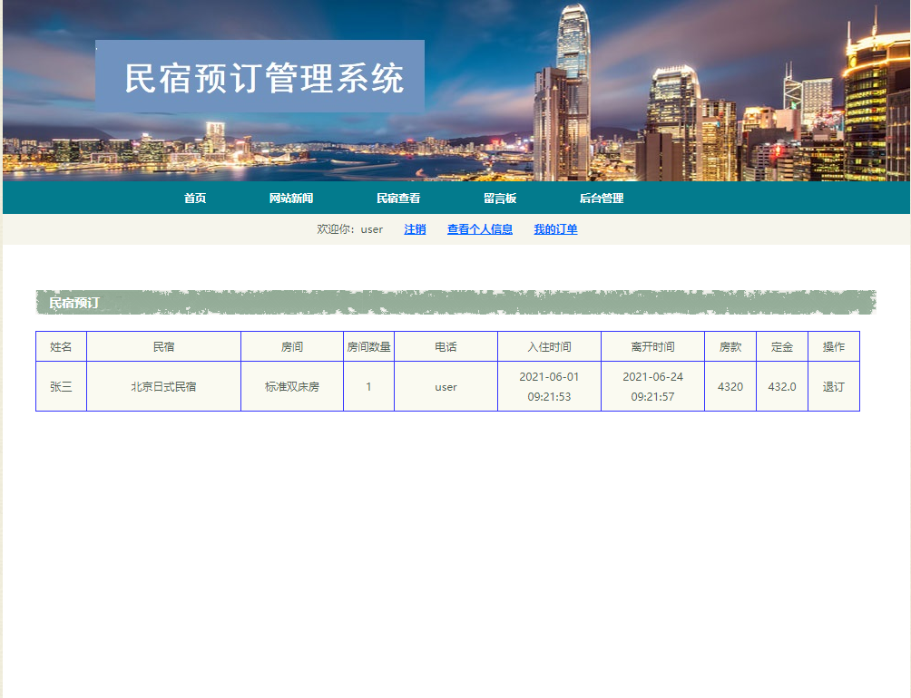
Task: Click the 标准双床房 room cell
Action: tap(292, 386)
